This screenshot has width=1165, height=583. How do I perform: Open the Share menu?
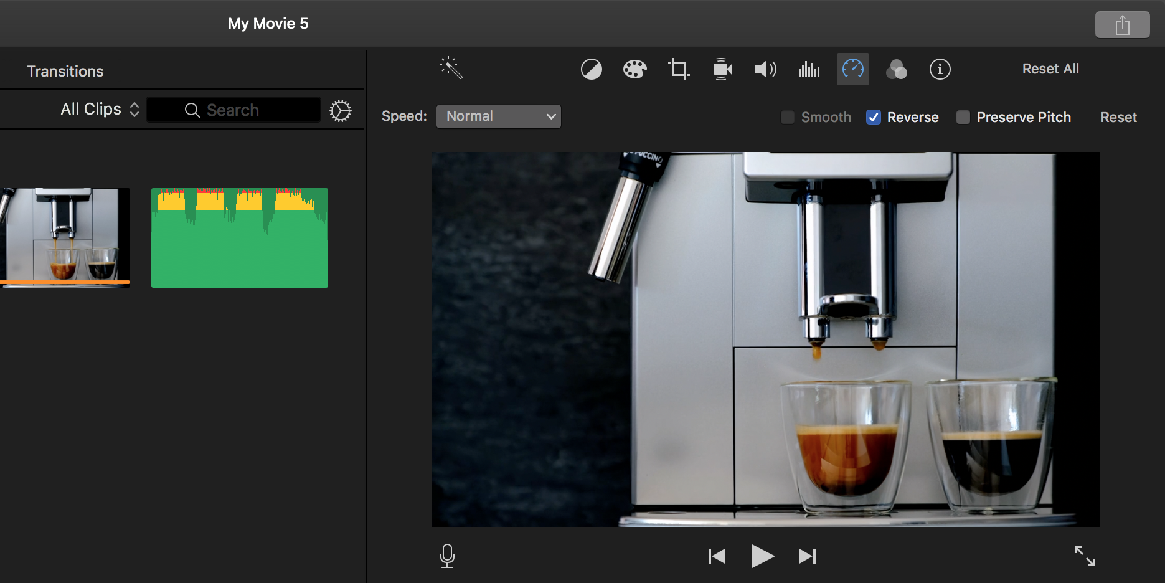[1123, 24]
